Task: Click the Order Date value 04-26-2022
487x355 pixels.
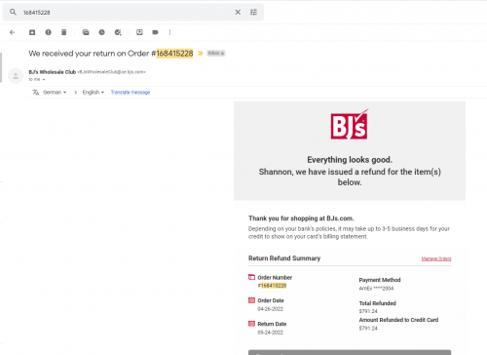Action: (x=271, y=309)
